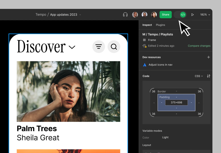Screen dimensions: 221x153
Task: Click the headphones audio icon
Action: click(125, 15)
